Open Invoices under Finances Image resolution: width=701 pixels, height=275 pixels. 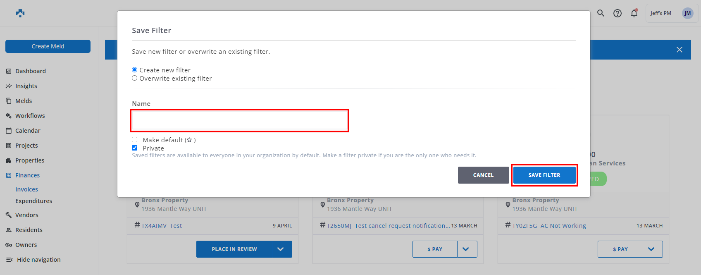click(x=26, y=189)
